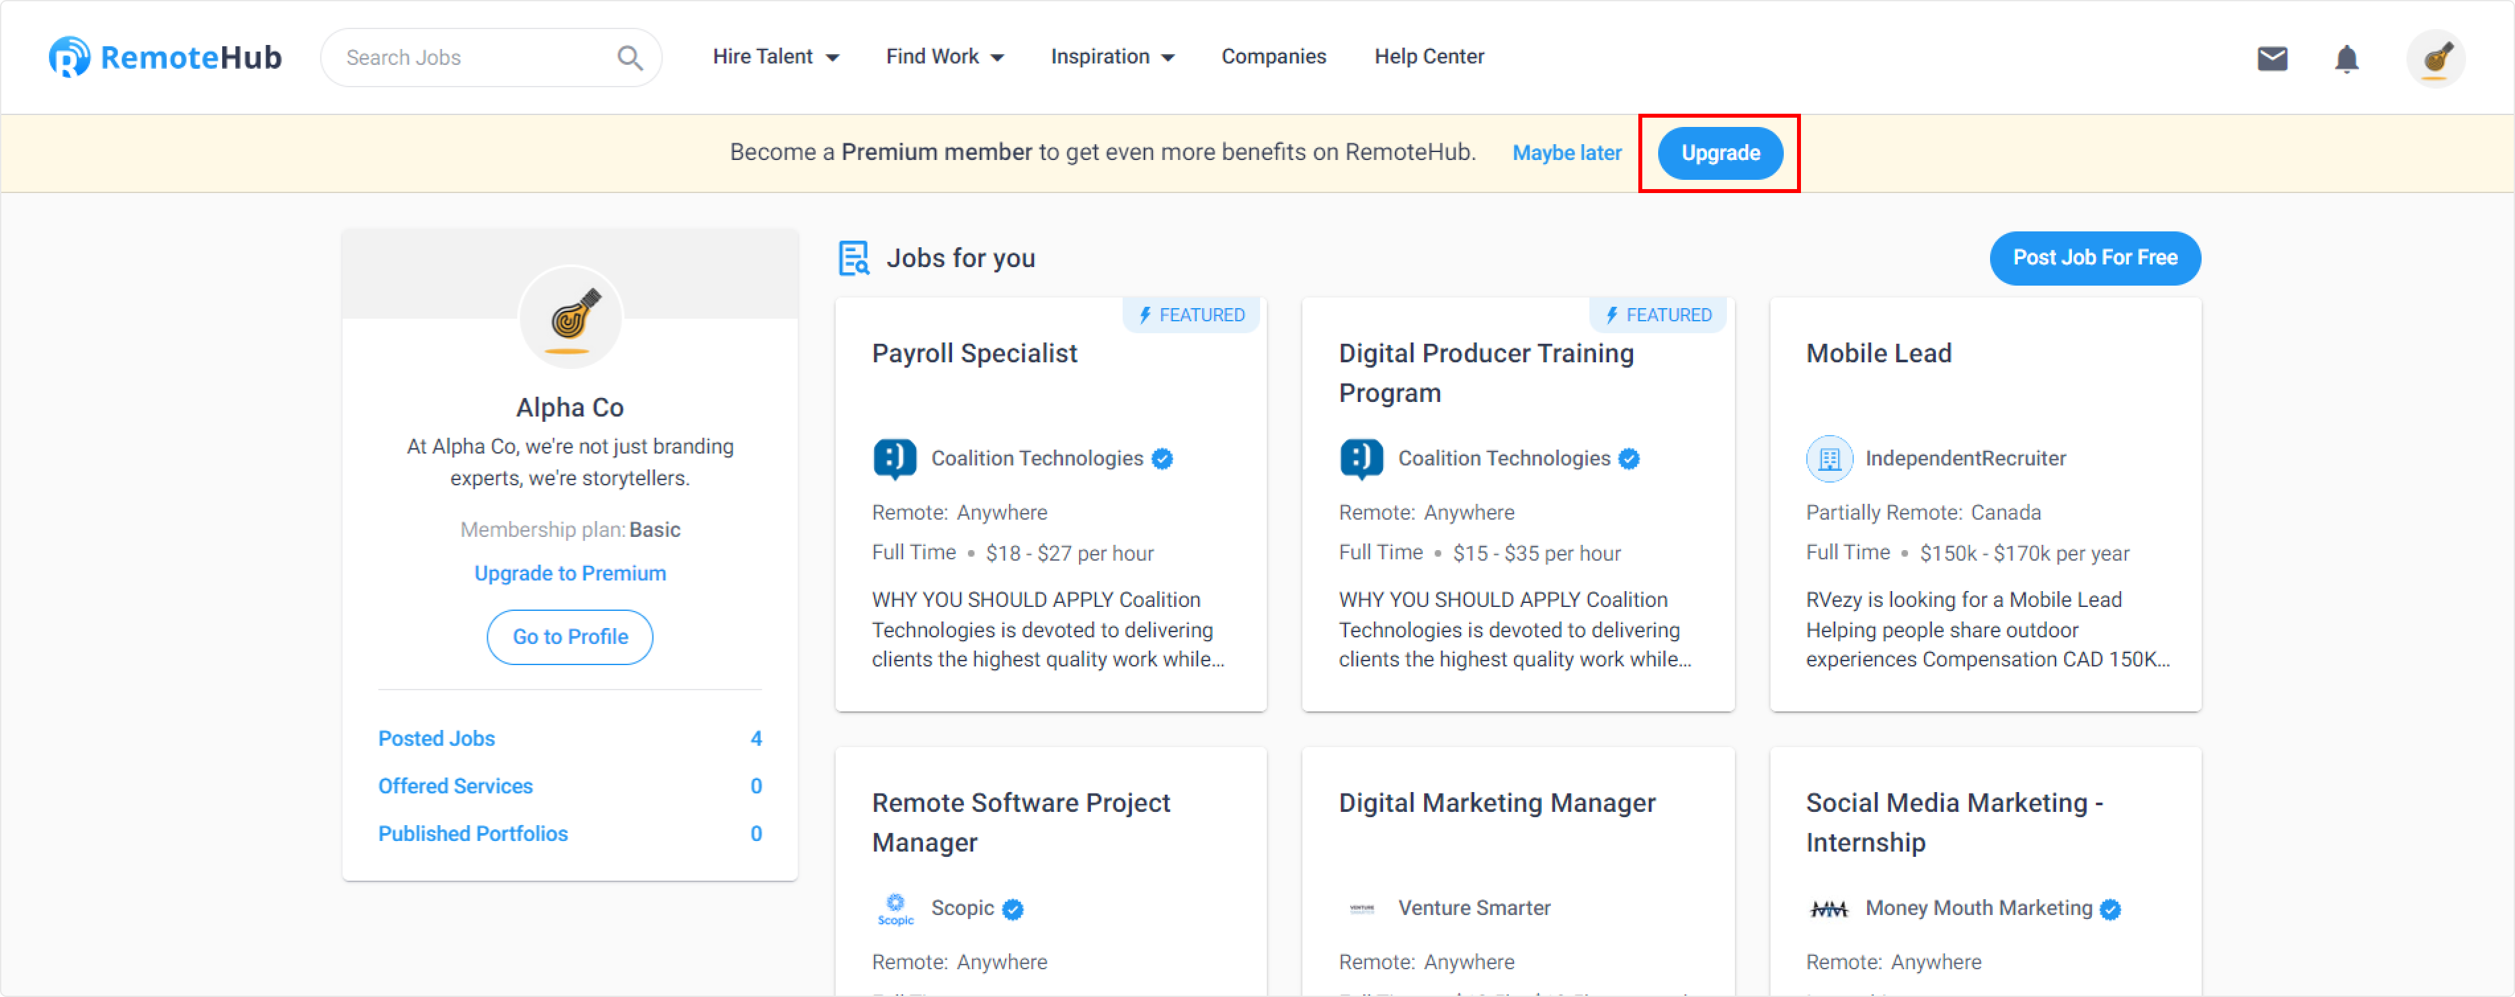The image size is (2515, 997).
Task: Open Offered Services link
Action: point(455,786)
